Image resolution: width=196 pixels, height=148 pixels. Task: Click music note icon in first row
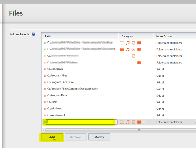(x=128, y=43)
